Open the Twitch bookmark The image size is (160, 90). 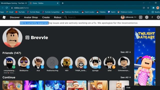(112, 12)
